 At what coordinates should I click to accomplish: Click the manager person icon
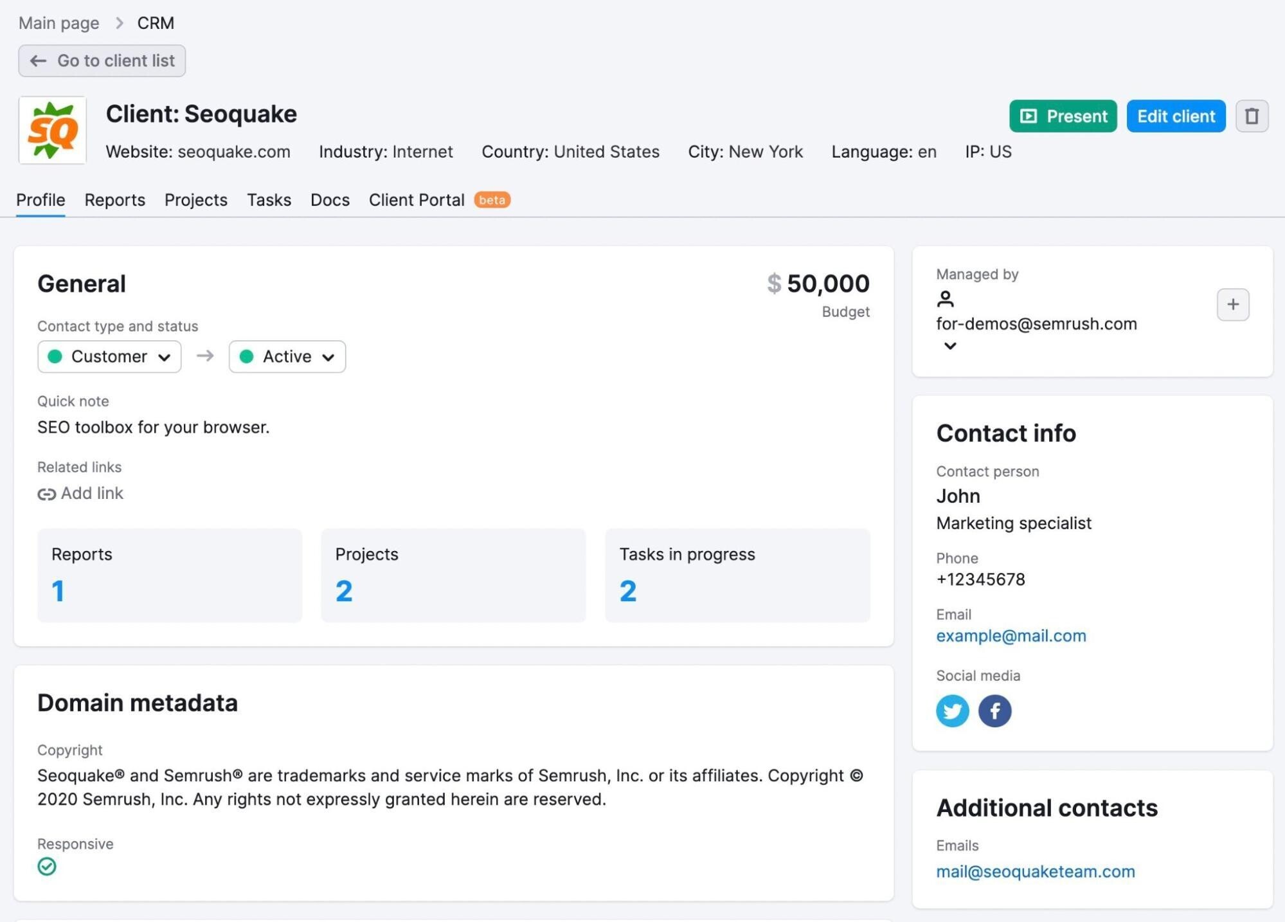click(x=945, y=299)
